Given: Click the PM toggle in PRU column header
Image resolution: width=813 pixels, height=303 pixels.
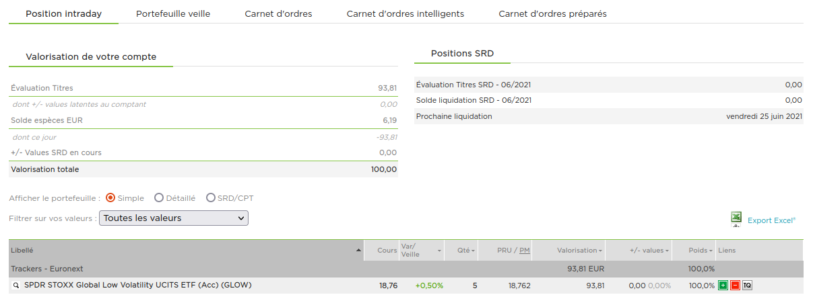Looking at the screenshot, I should [524, 251].
